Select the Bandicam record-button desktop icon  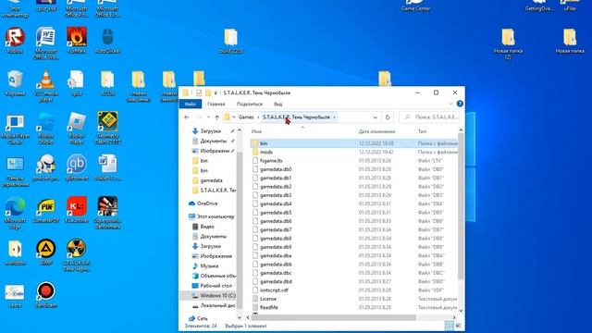(45, 294)
